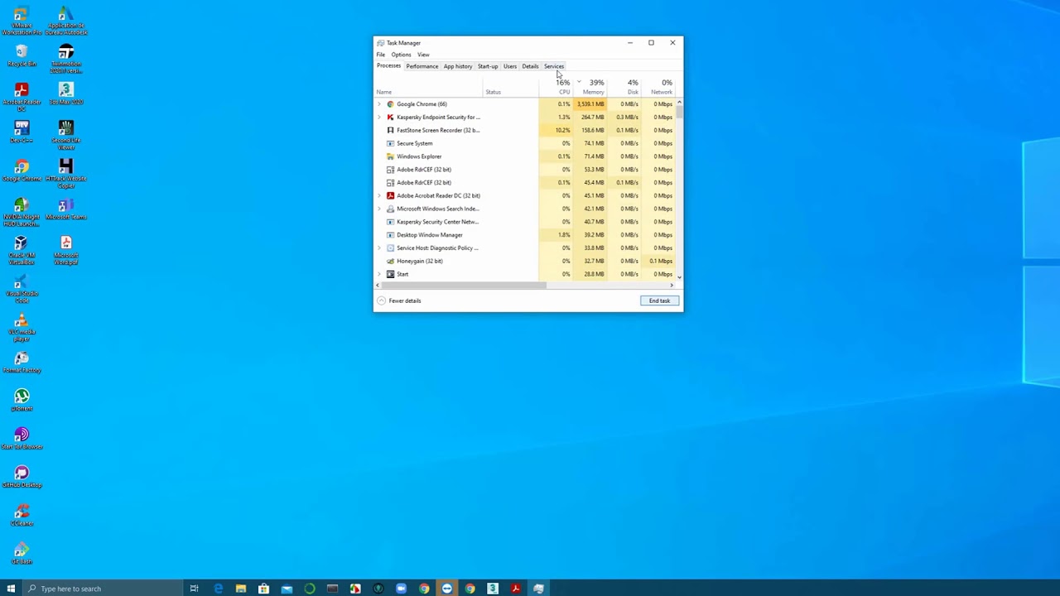
Task: Open the Recycle Bin desktop icon
Action: 22,56
